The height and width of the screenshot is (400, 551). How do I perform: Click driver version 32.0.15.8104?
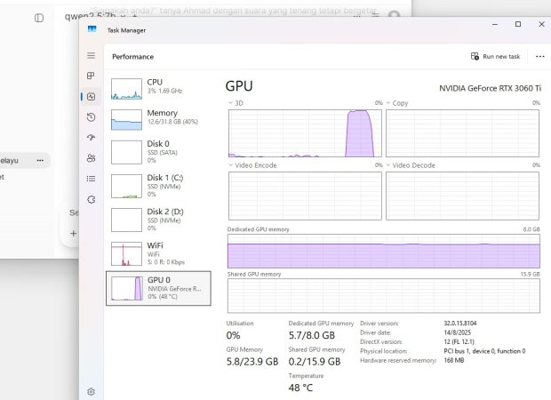(460, 323)
